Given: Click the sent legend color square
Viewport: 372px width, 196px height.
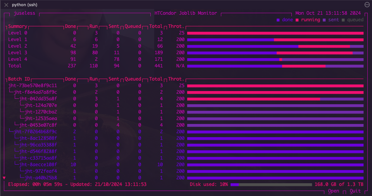Looking at the screenshot, I should (x=324, y=20).
